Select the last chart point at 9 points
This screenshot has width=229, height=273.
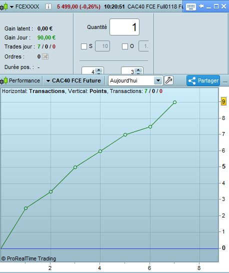point(175,102)
